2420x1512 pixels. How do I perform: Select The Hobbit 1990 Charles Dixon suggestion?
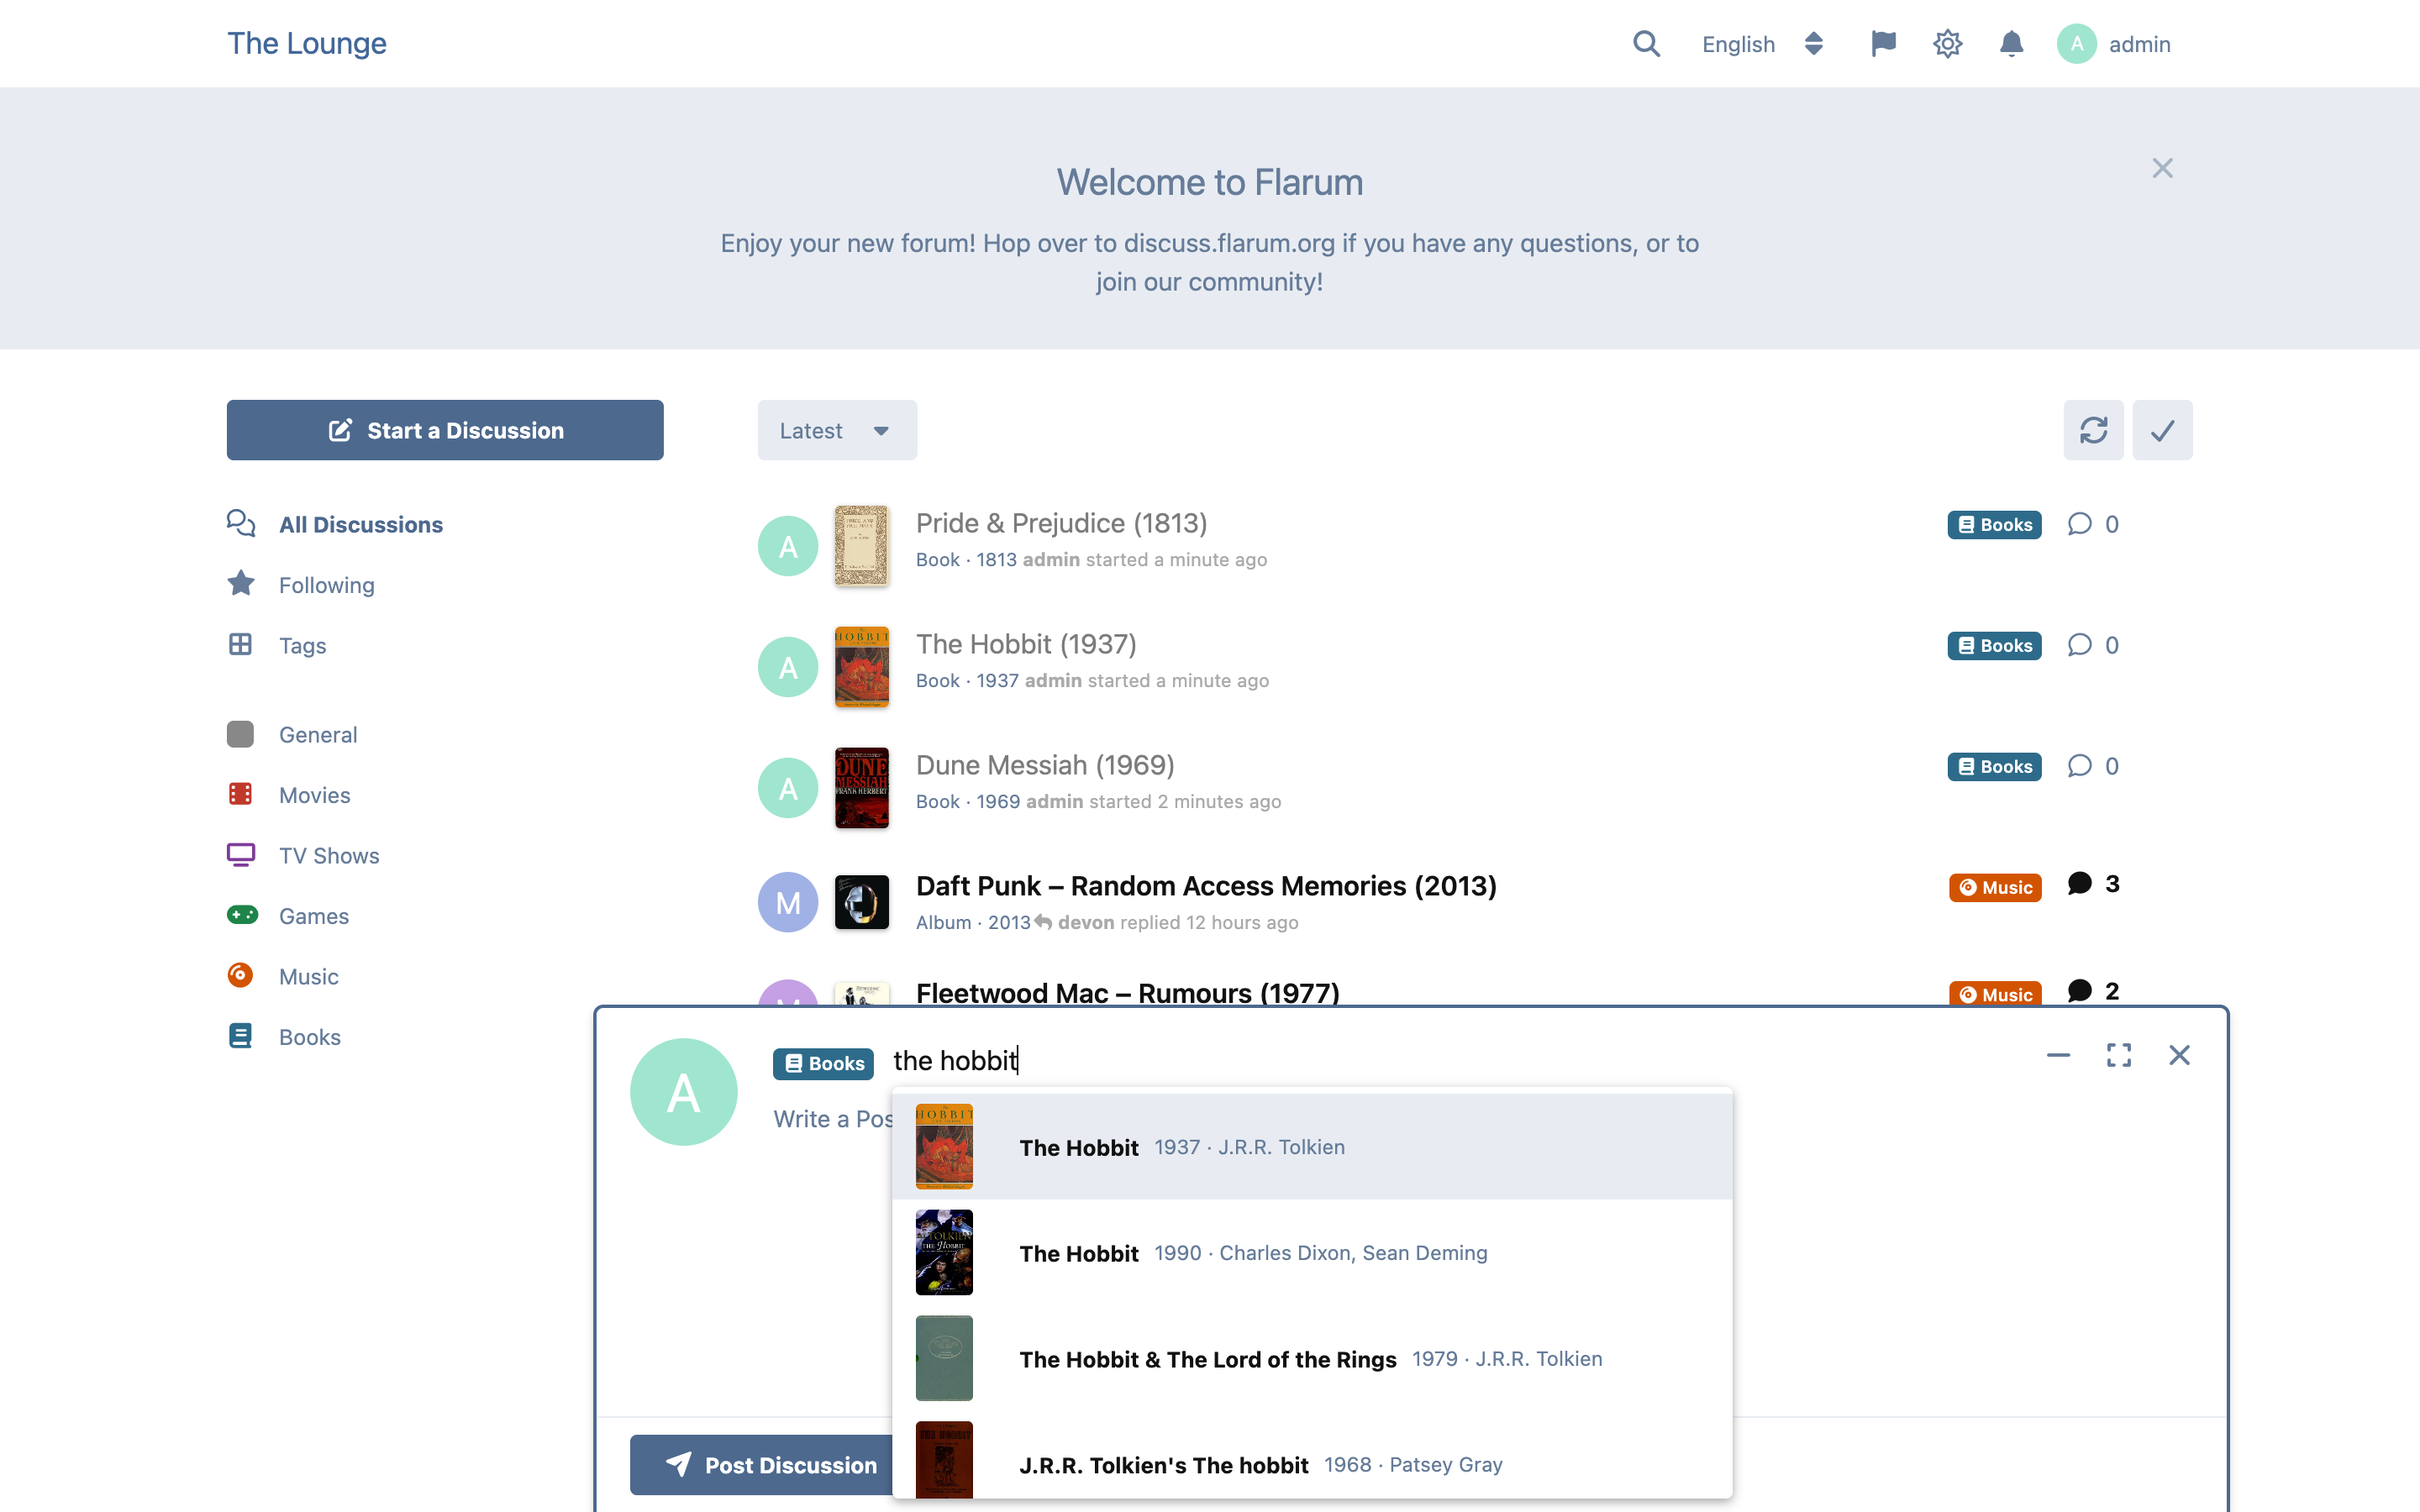(x=1312, y=1253)
